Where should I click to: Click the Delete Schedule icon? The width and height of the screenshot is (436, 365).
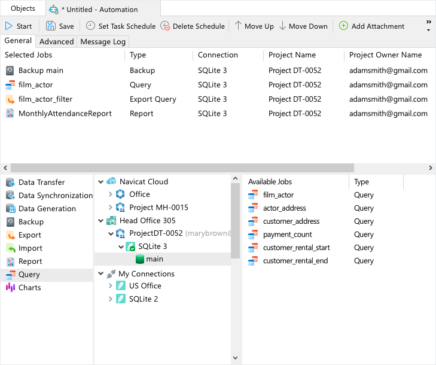coord(165,26)
